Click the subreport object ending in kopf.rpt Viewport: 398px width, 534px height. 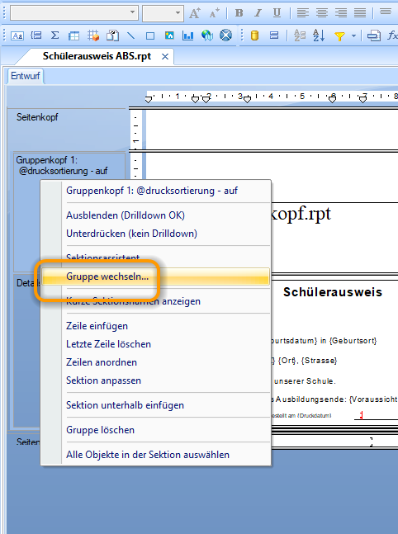pos(301,215)
